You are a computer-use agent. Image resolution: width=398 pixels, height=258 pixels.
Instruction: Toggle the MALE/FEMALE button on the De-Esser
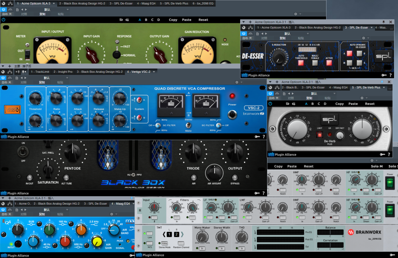point(315,63)
